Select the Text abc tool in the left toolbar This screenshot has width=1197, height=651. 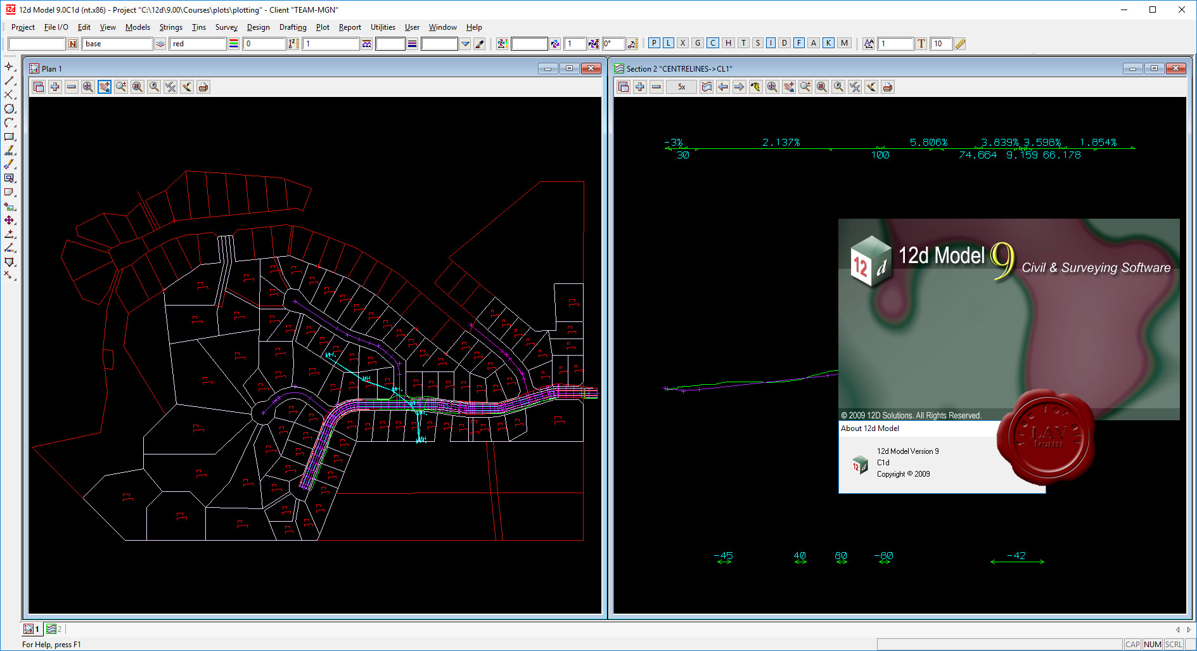pos(10,150)
